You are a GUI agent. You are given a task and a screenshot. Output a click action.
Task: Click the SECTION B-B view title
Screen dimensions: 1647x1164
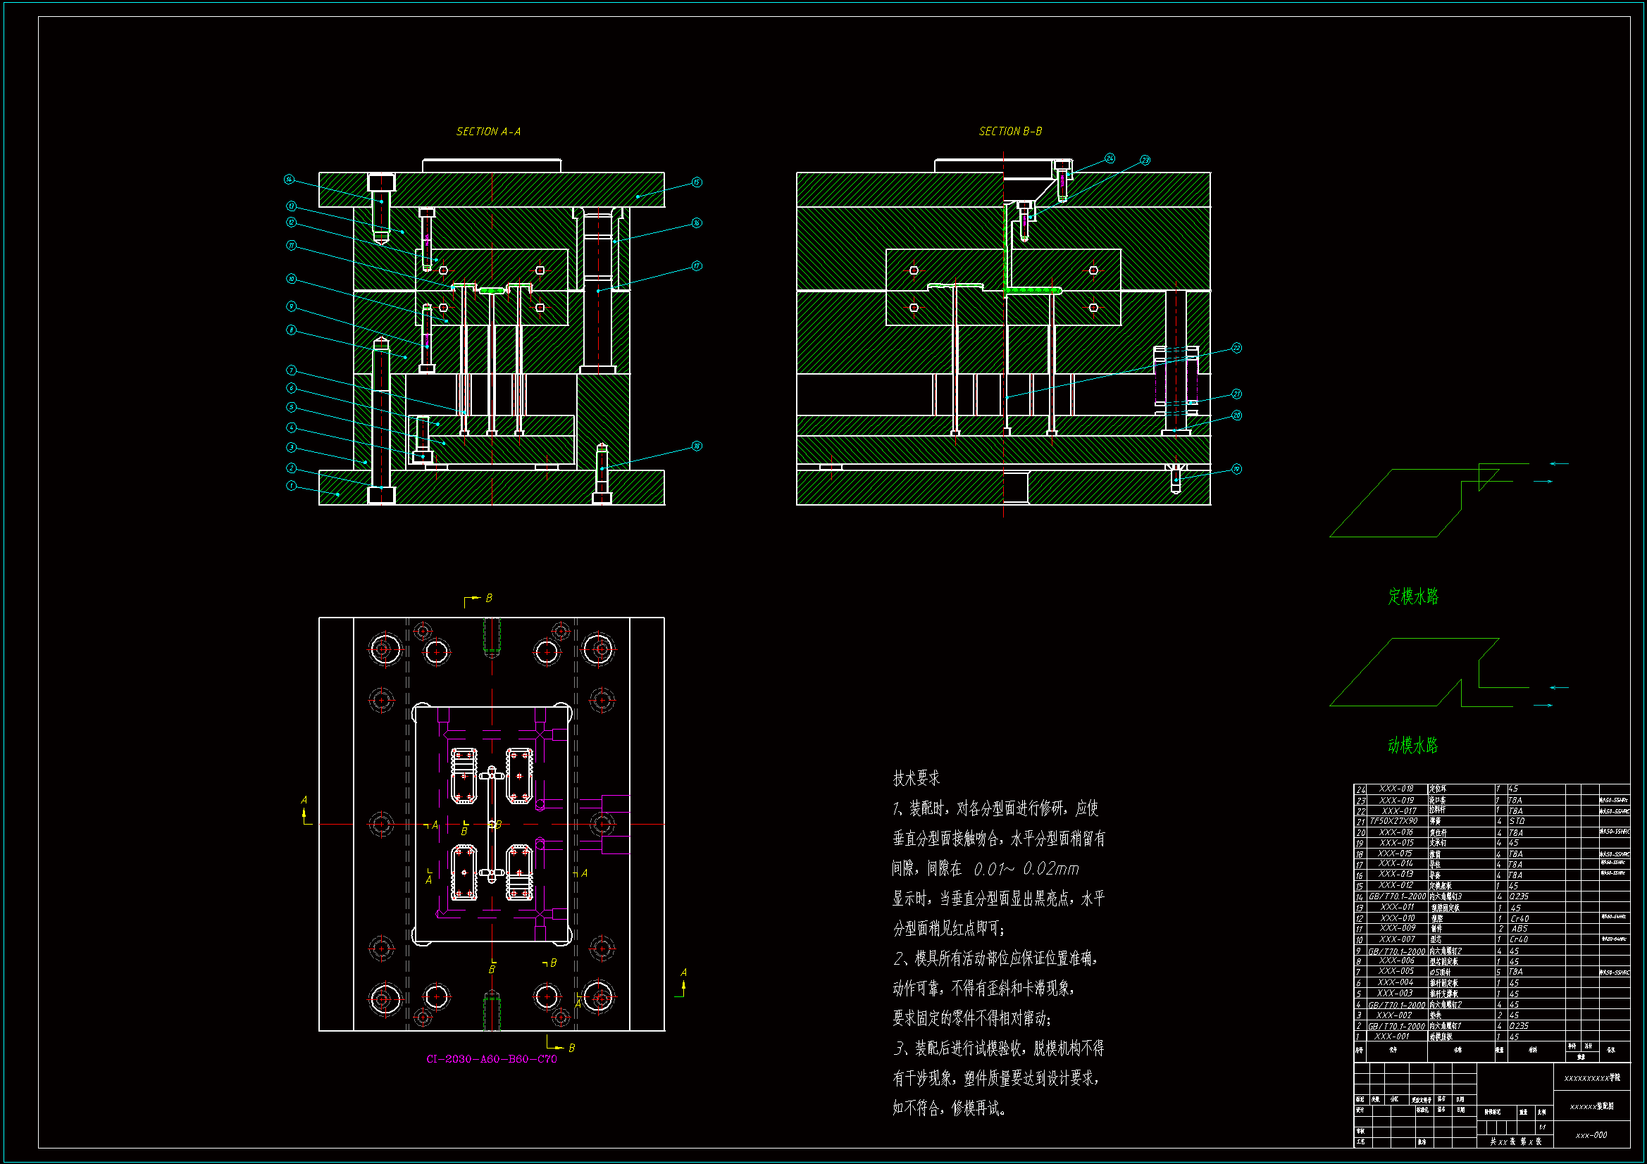[x=1010, y=132]
